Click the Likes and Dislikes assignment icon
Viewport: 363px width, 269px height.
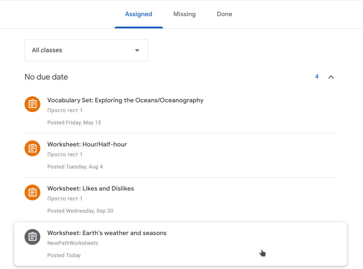pyautogui.click(x=32, y=192)
